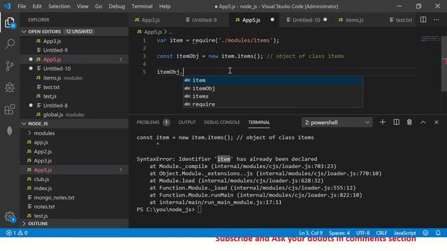Switch to the Untitled-9 editor tab
This screenshot has width=447, height=251.
click(x=204, y=20)
